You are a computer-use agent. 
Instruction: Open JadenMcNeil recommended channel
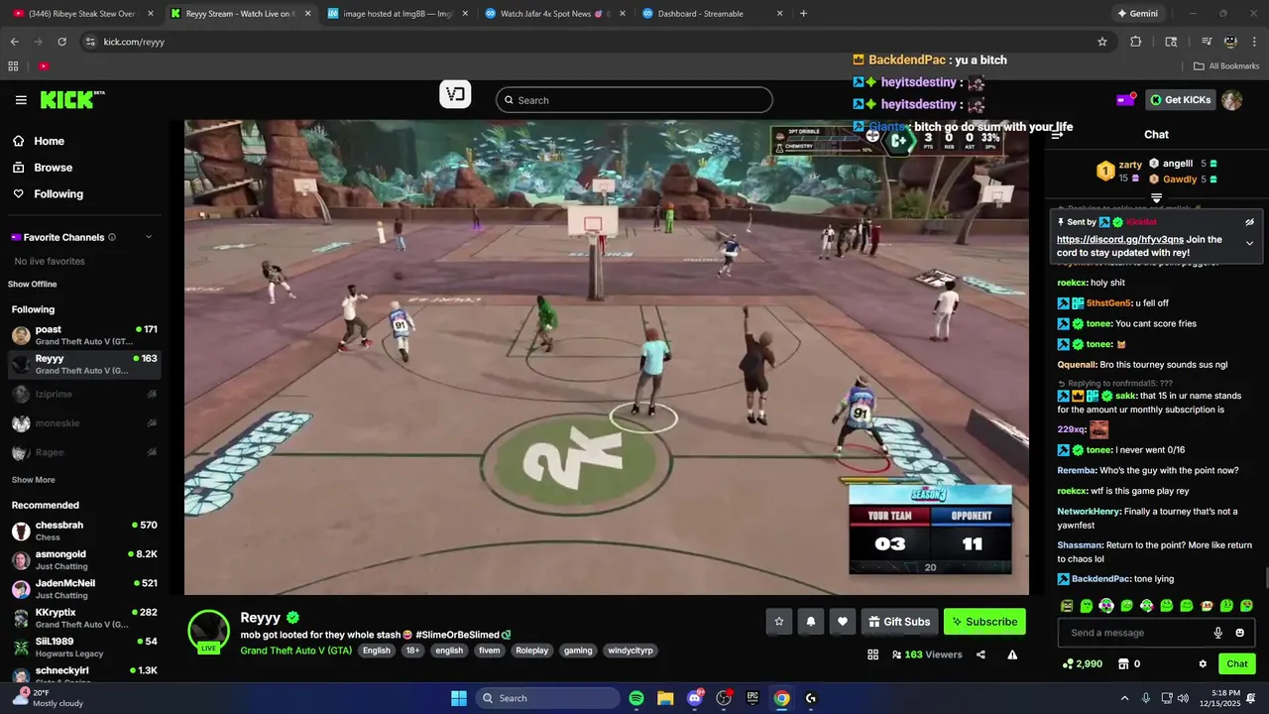pos(83,589)
